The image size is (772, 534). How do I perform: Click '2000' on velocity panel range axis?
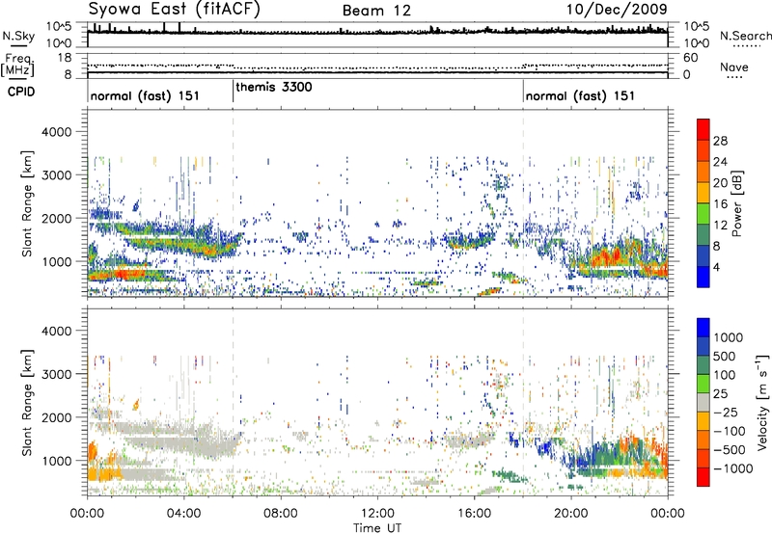coord(56,417)
